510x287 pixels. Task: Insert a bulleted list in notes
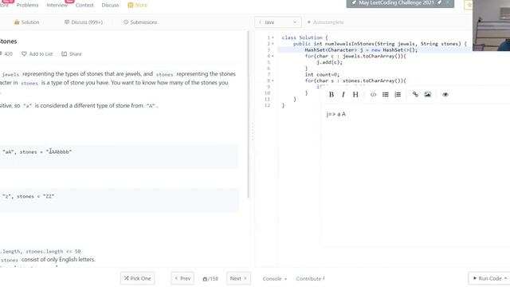[386, 94]
